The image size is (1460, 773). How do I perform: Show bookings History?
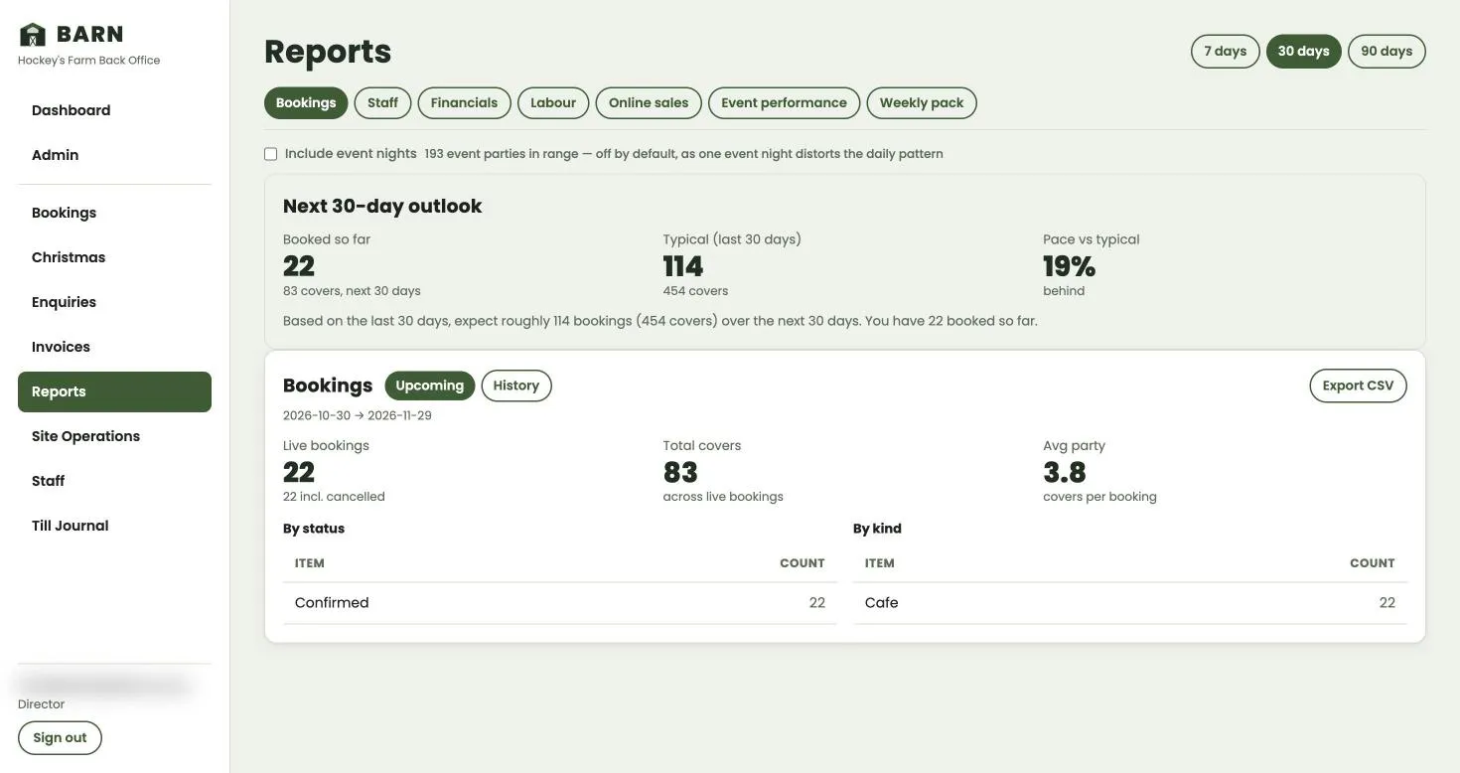pos(516,386)
